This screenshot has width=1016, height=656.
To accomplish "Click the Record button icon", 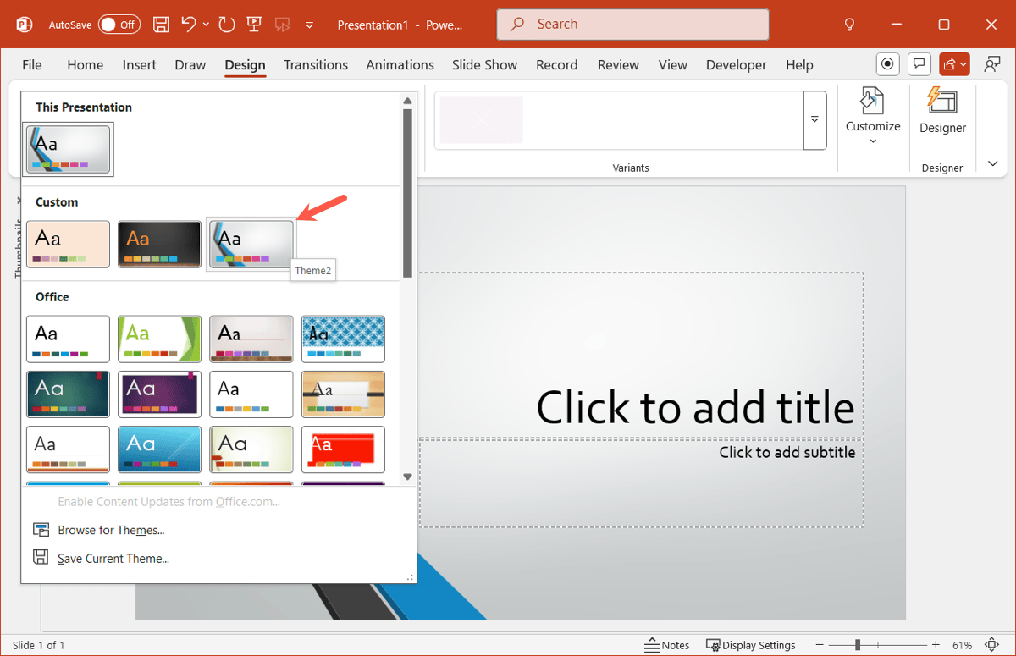I will pyautogui.click(x=887, y=64).
